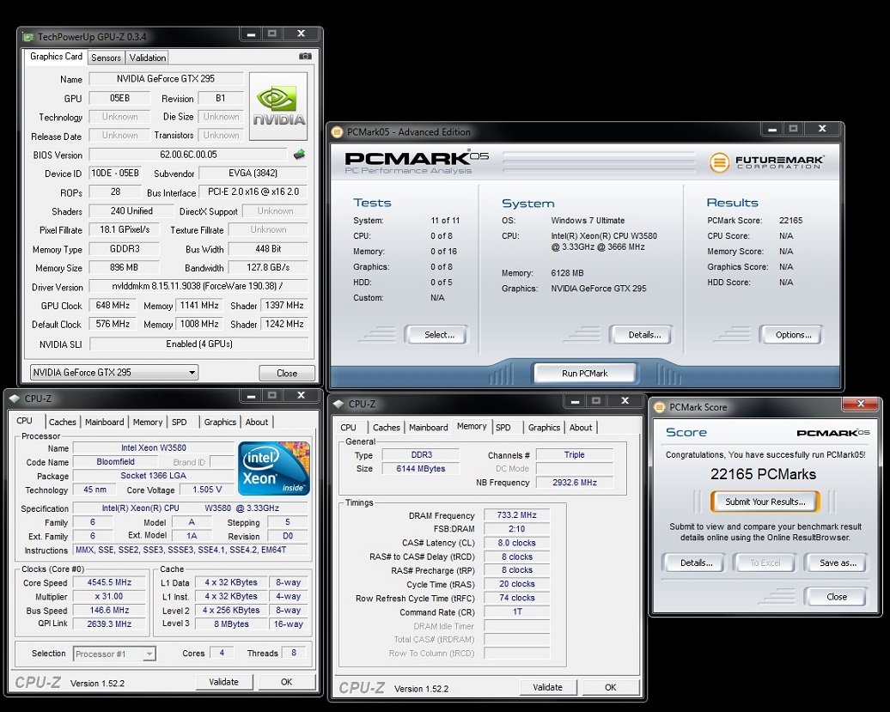Click Bandwidth value 127.8 GB/s

pyautogui.click(x=268, y=267)
